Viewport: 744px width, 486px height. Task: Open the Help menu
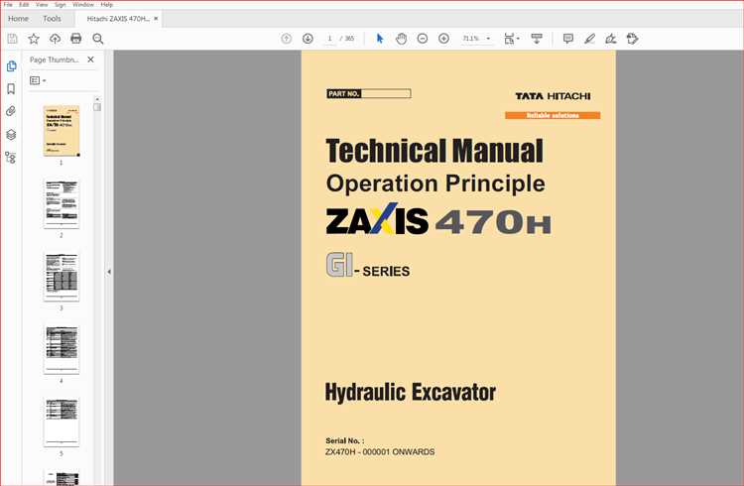[x=107, y=4]
